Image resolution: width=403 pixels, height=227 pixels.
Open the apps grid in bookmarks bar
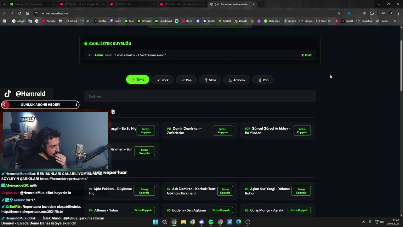[4, 21]
